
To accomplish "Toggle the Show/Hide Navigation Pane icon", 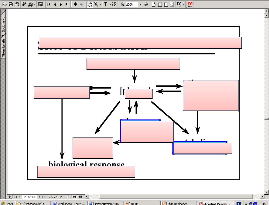I will click(40, 4).
